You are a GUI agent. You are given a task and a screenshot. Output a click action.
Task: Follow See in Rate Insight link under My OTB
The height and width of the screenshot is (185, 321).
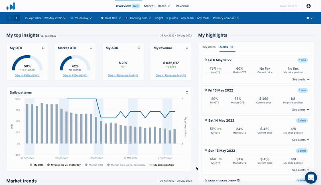pyautogui.click(x=27, y=75)
